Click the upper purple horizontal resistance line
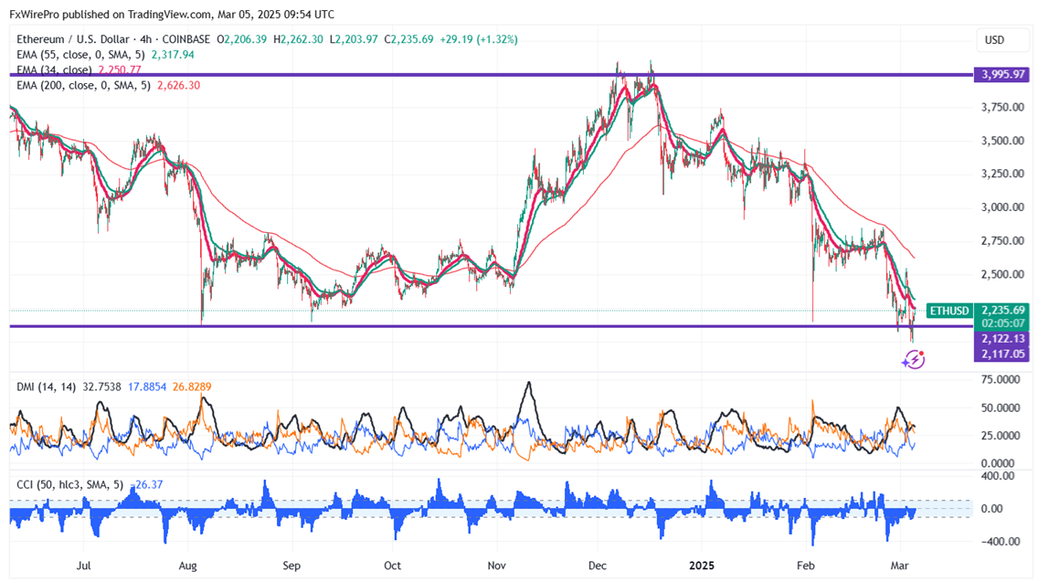Screen dimensions: 1038x582 click(490, 74)
